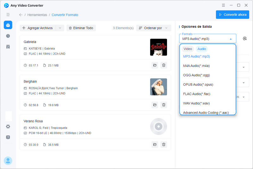Expand first hidden option dropdown arrow

[244, 67]
